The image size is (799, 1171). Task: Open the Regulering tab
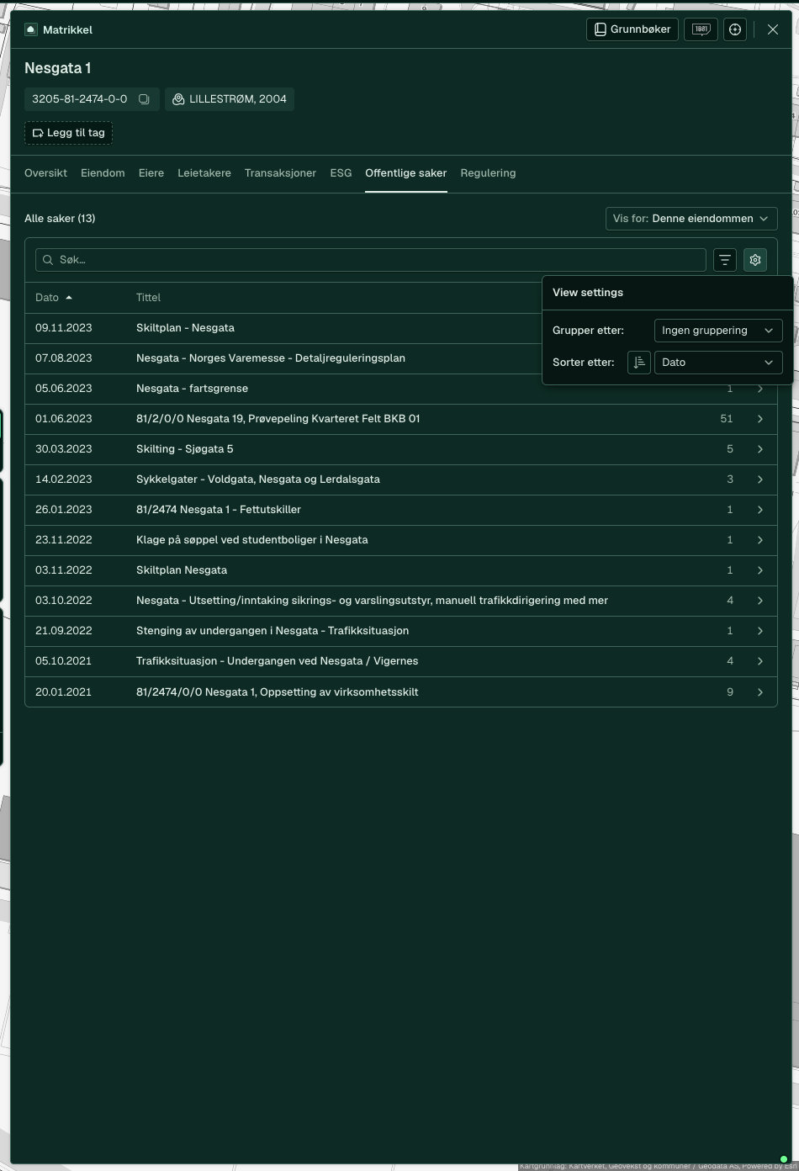click(488, 173)
